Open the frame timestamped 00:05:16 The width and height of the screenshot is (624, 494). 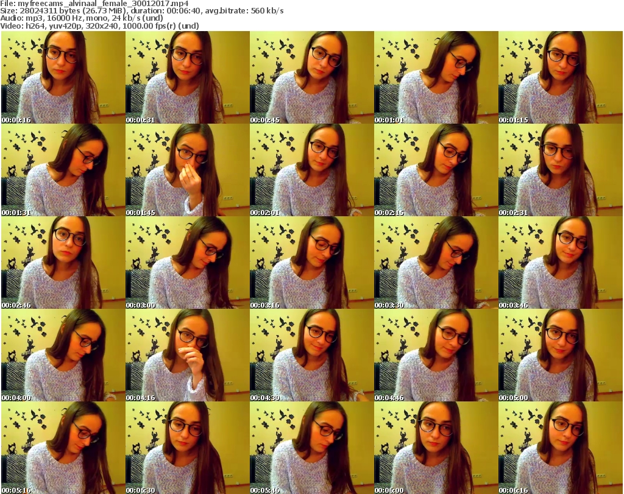63,448
